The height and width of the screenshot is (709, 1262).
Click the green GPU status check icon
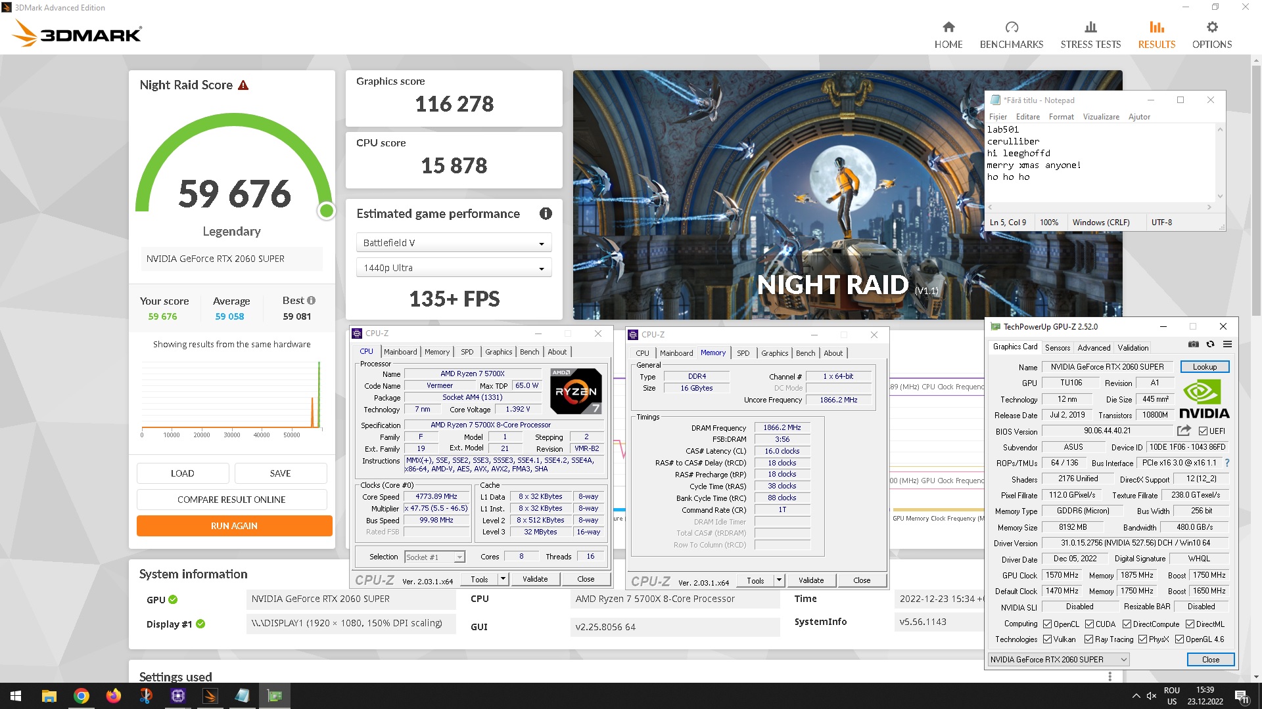[173, 599]
